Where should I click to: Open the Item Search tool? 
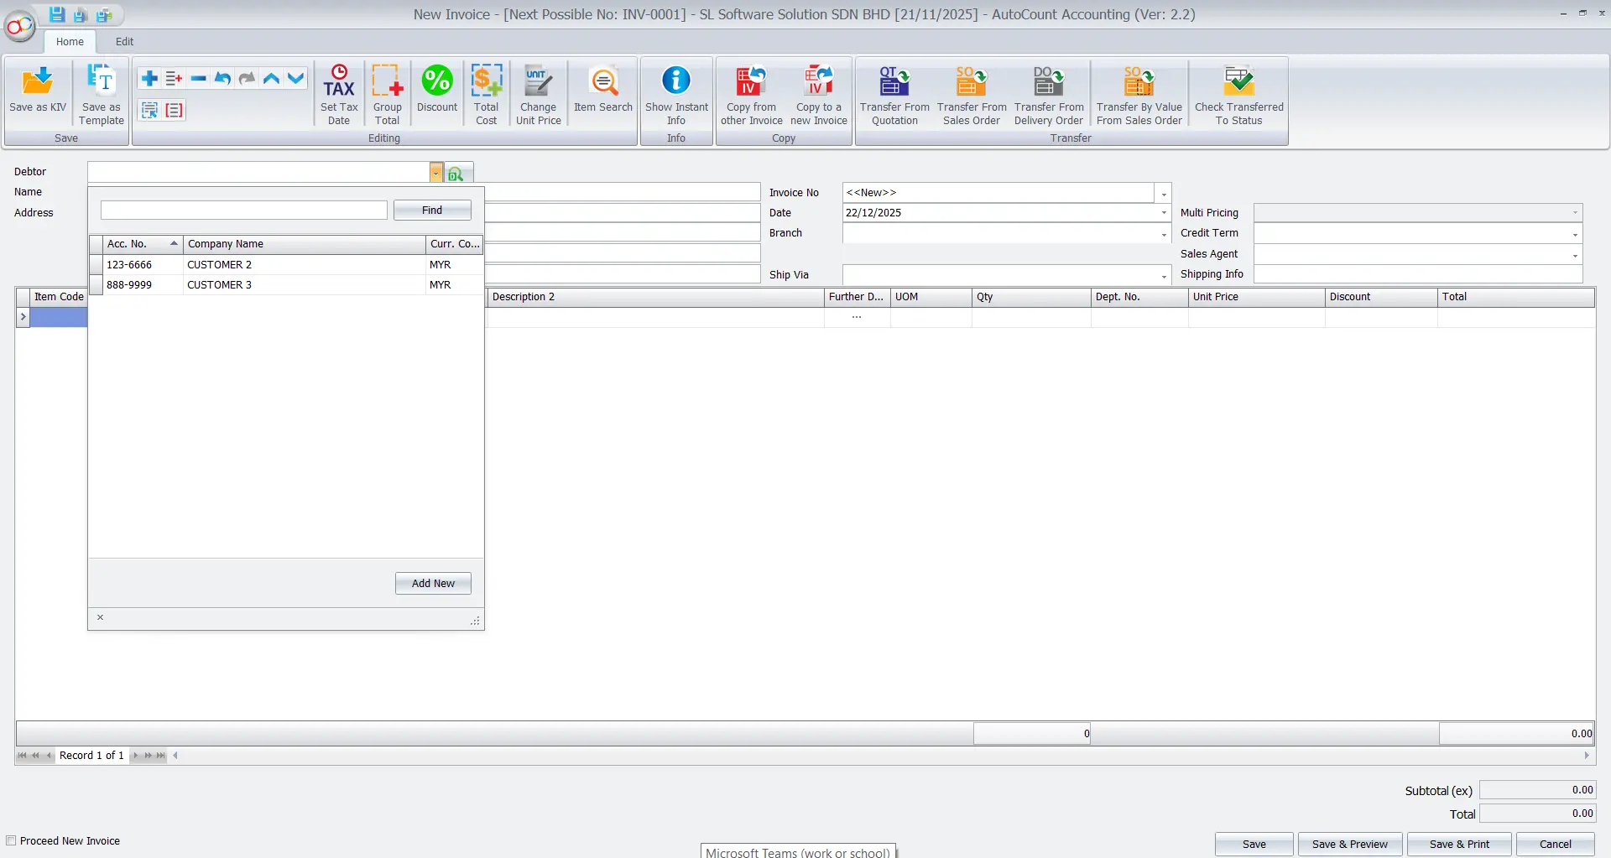pos(603,92)
